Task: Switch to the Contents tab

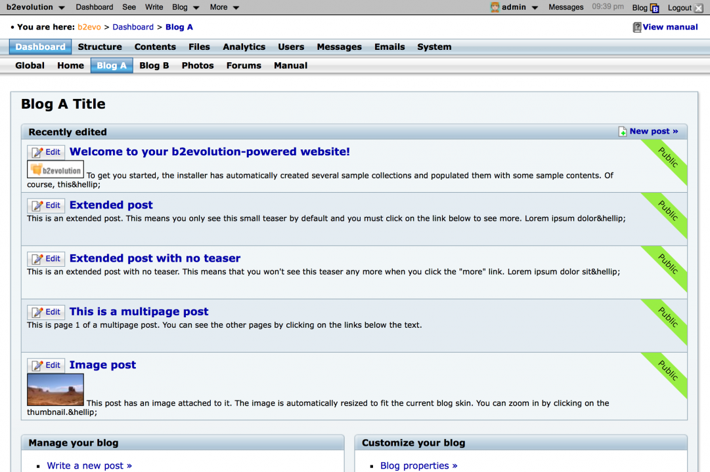Action: (x=155, y=47)
